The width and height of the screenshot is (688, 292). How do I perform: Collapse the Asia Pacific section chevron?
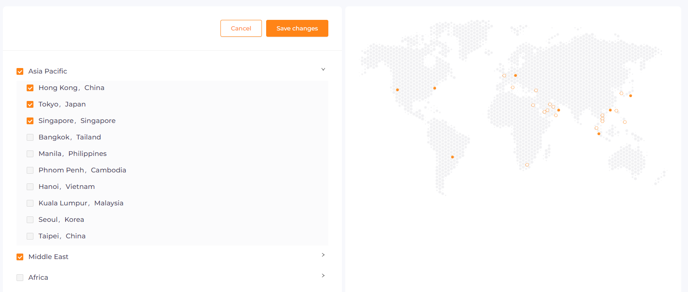[323, 69]
